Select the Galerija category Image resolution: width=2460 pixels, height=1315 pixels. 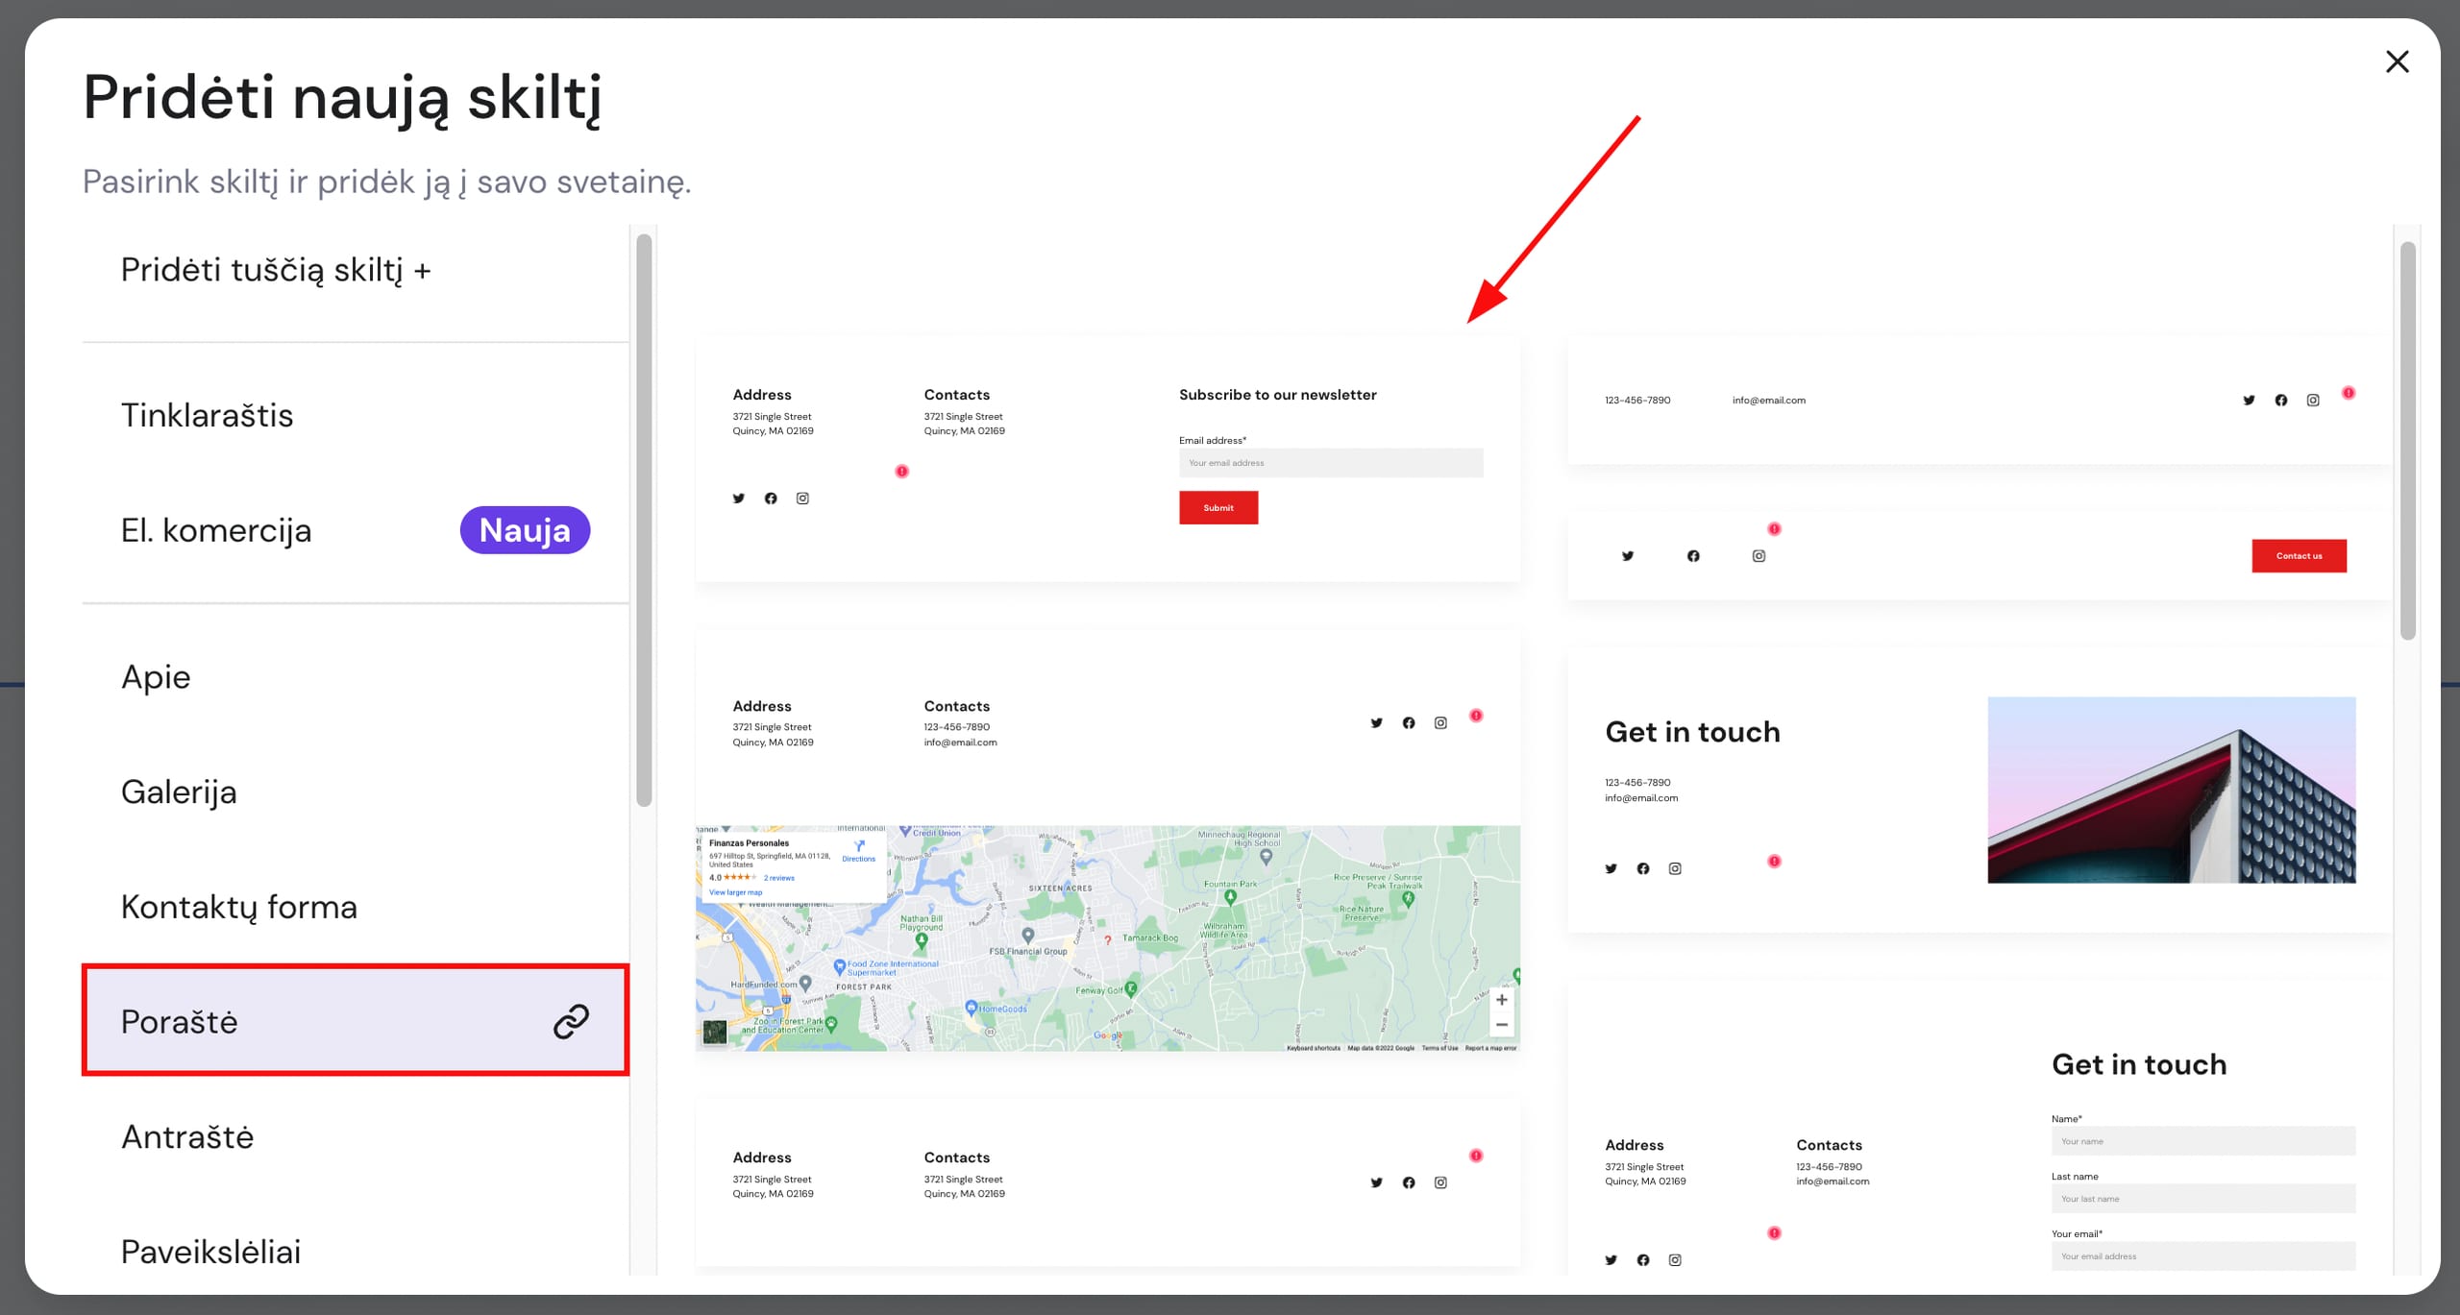(179, 791)
